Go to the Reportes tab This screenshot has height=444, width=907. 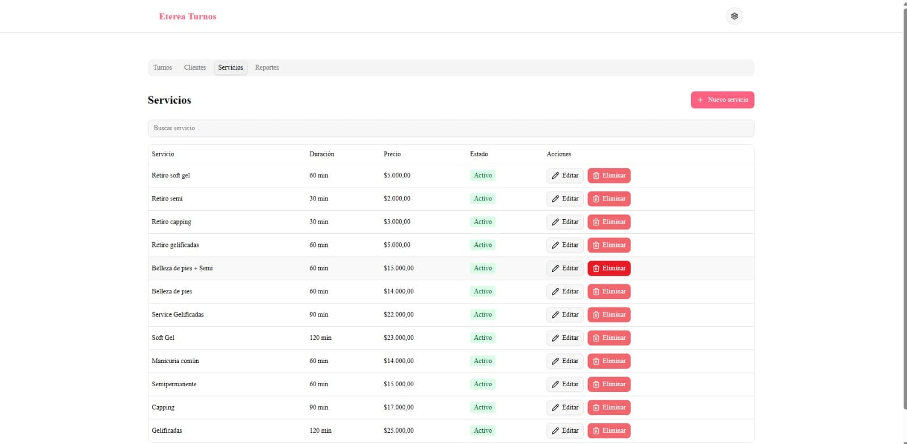click(x=267, y=67)
